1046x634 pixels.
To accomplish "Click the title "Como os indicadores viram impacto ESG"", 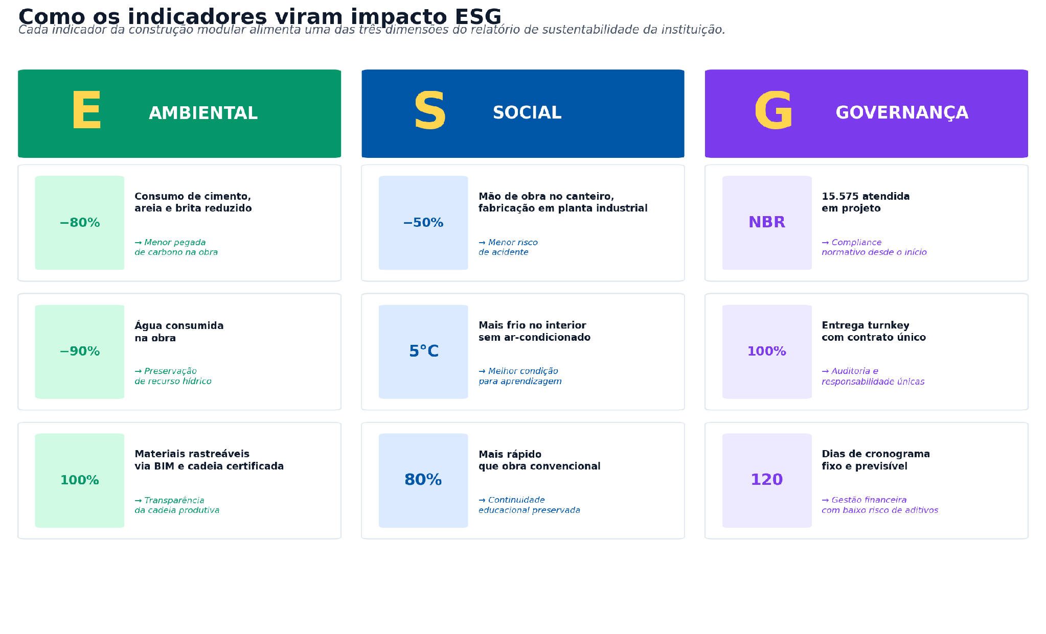I will [260, 16].
